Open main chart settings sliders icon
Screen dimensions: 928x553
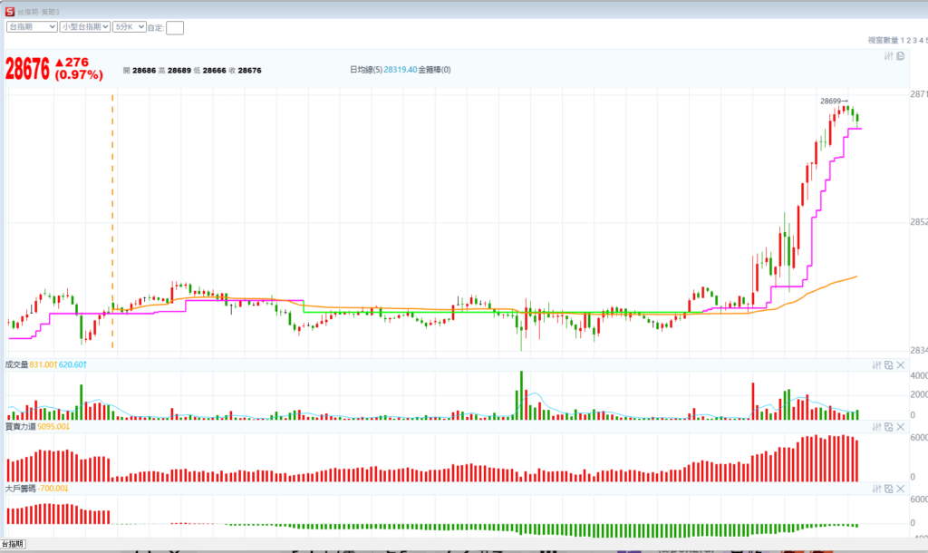click(889, 56)
